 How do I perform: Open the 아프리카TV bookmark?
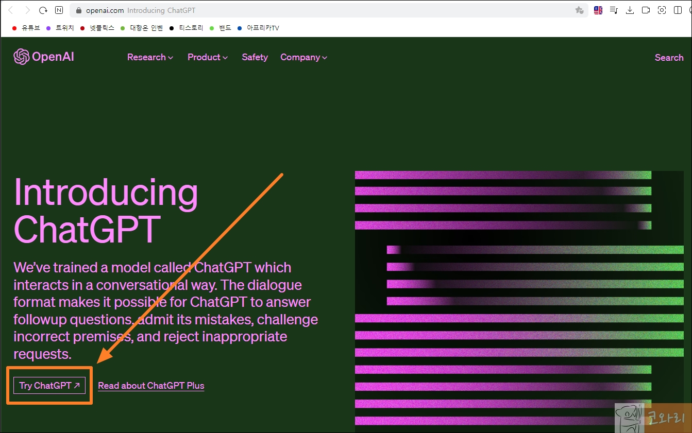coord(258,28)
